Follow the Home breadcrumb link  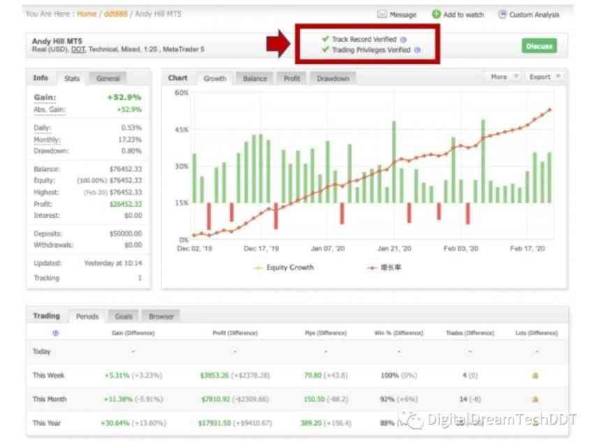tap(87, 14)
